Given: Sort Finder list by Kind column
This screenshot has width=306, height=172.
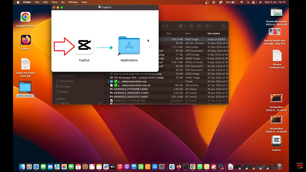Looking at the screenshot, I should click(x=188, y=34).
